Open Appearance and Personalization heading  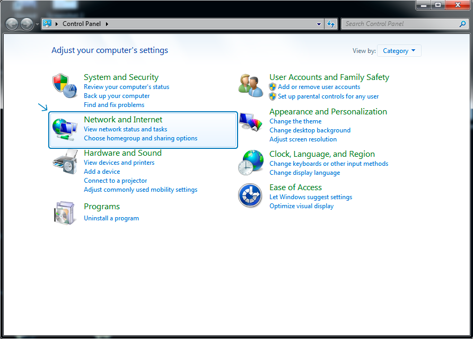328,111
